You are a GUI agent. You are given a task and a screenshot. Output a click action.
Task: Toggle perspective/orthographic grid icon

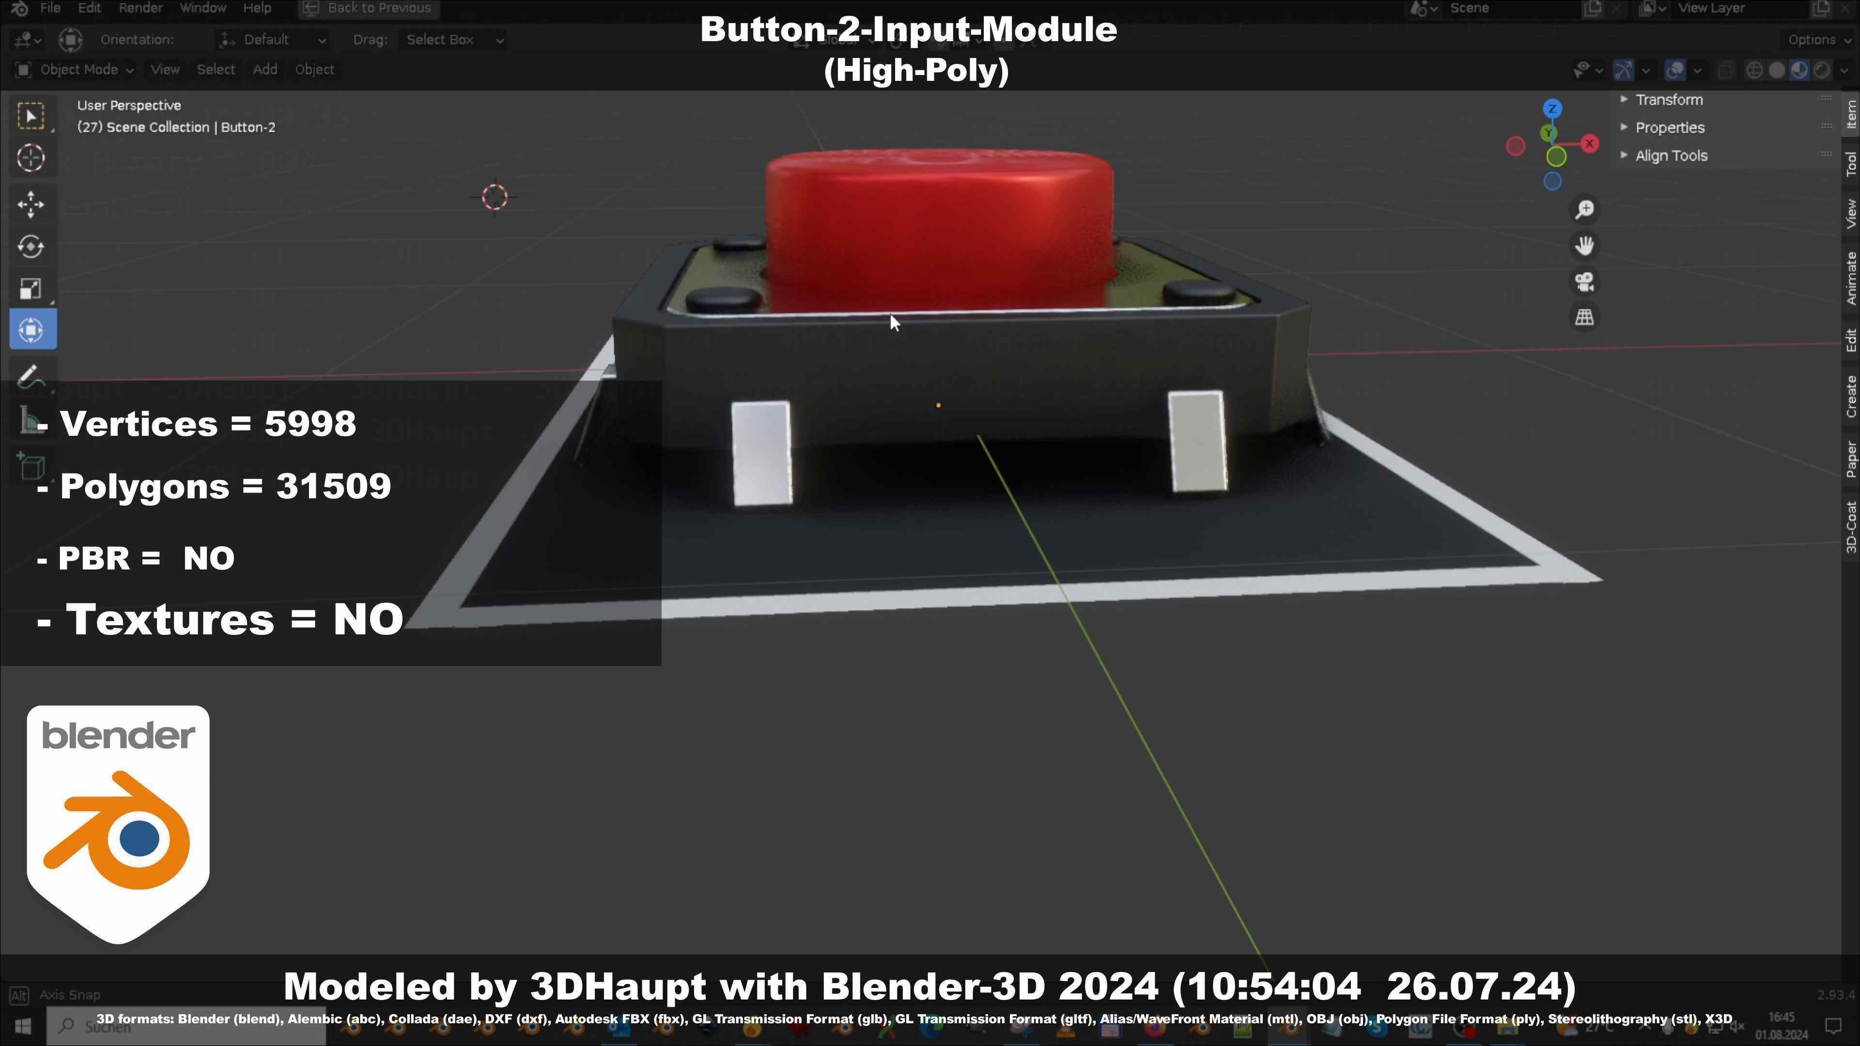1585,318
